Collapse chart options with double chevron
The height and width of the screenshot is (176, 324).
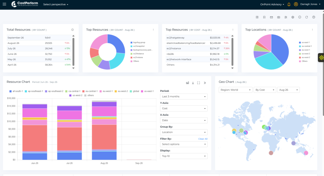point(205,83)
